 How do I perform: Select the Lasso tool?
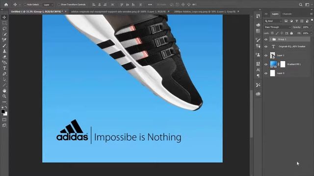tap(4, 28)
